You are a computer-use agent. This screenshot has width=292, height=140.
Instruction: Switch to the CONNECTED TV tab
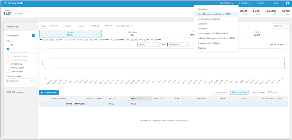tap(125, 26)
